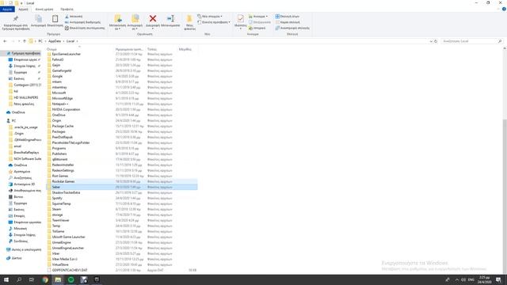507x285 pixels.
Task: Open the Quick Access Toolbar customize dropdown
Action: point(21,3)
